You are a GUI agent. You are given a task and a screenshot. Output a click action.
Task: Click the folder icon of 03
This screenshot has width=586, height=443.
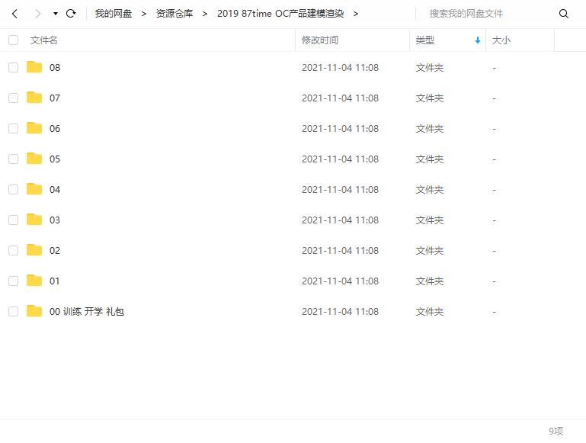click(34, 219)
